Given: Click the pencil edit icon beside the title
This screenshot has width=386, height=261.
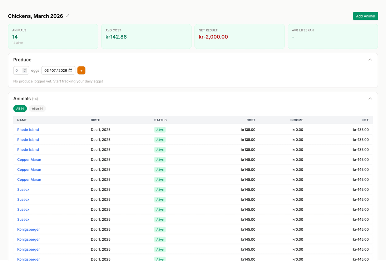Looking at the screenshot, I should click(68, 16).
